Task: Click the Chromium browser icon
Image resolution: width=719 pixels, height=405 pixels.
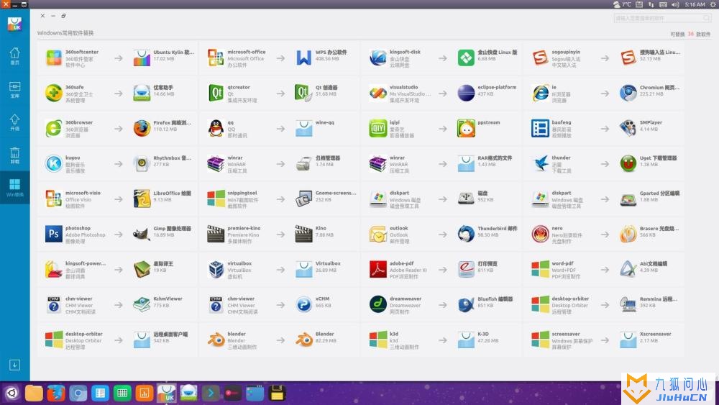Action: (x=628, y=93)
